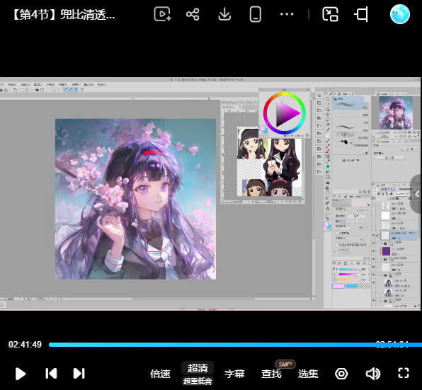The width and height of the screenshot is (422, 390).
Task: Select the purple fill layer thumbnail
Action: coord(386,251)
